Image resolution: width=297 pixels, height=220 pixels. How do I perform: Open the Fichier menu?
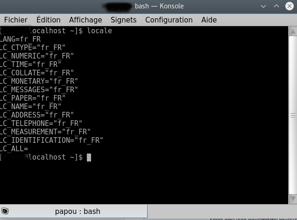16,20
